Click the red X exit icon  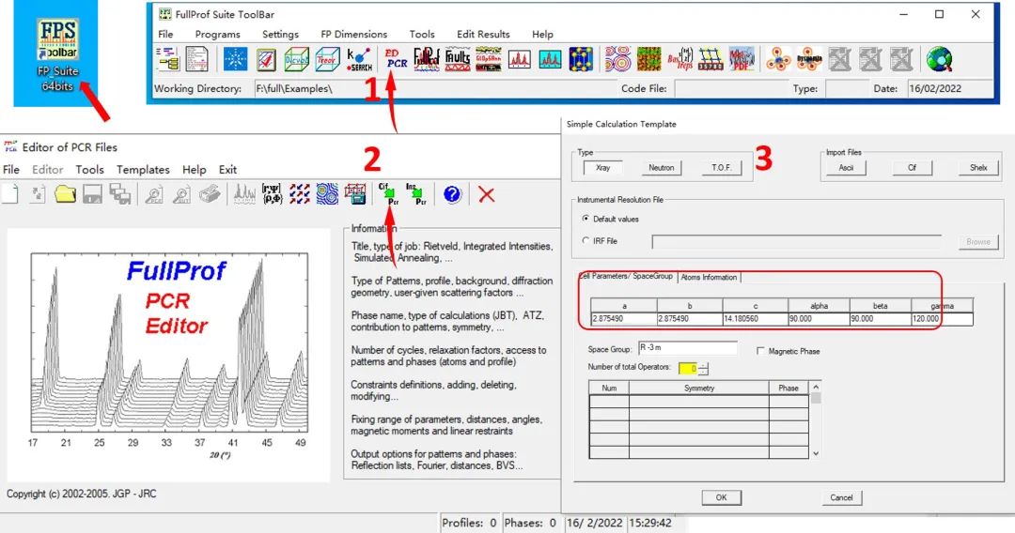(486, 194)
